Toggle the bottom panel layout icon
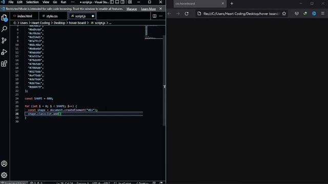The image size is (328, 184). [x=117, y=2]
